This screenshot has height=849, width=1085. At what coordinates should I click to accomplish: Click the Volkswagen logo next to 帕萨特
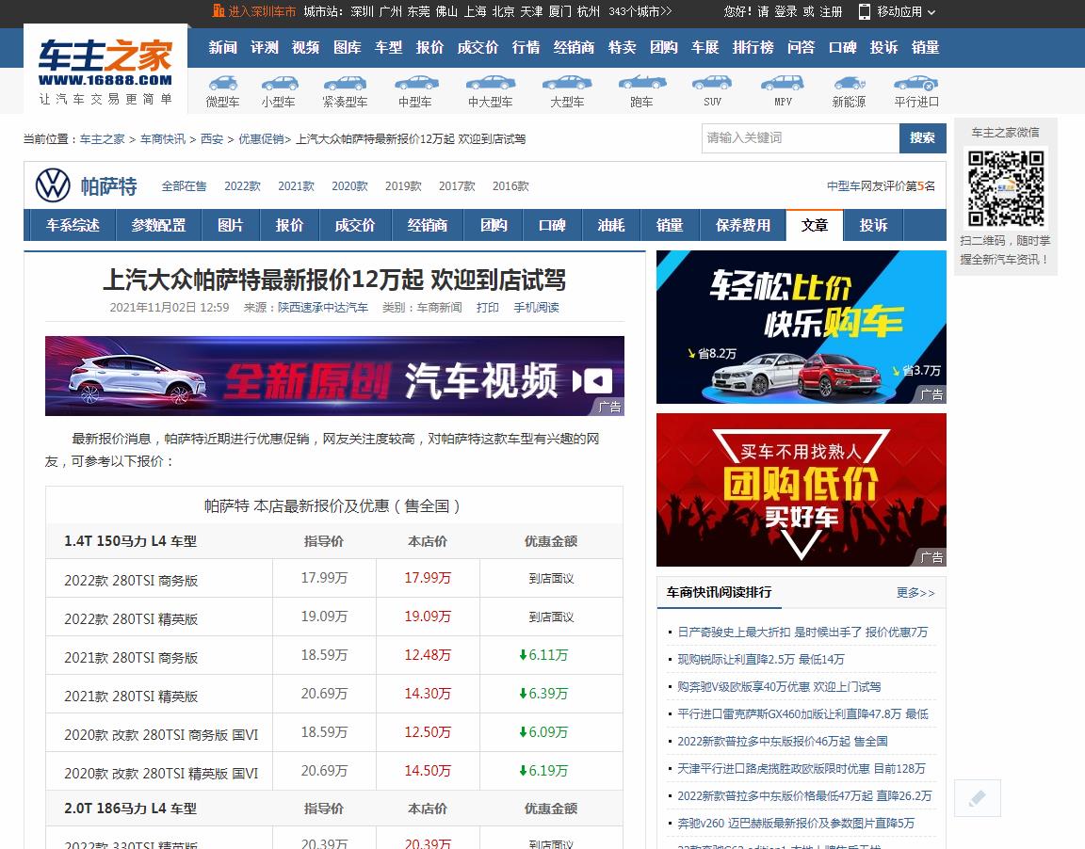[53, 185]
